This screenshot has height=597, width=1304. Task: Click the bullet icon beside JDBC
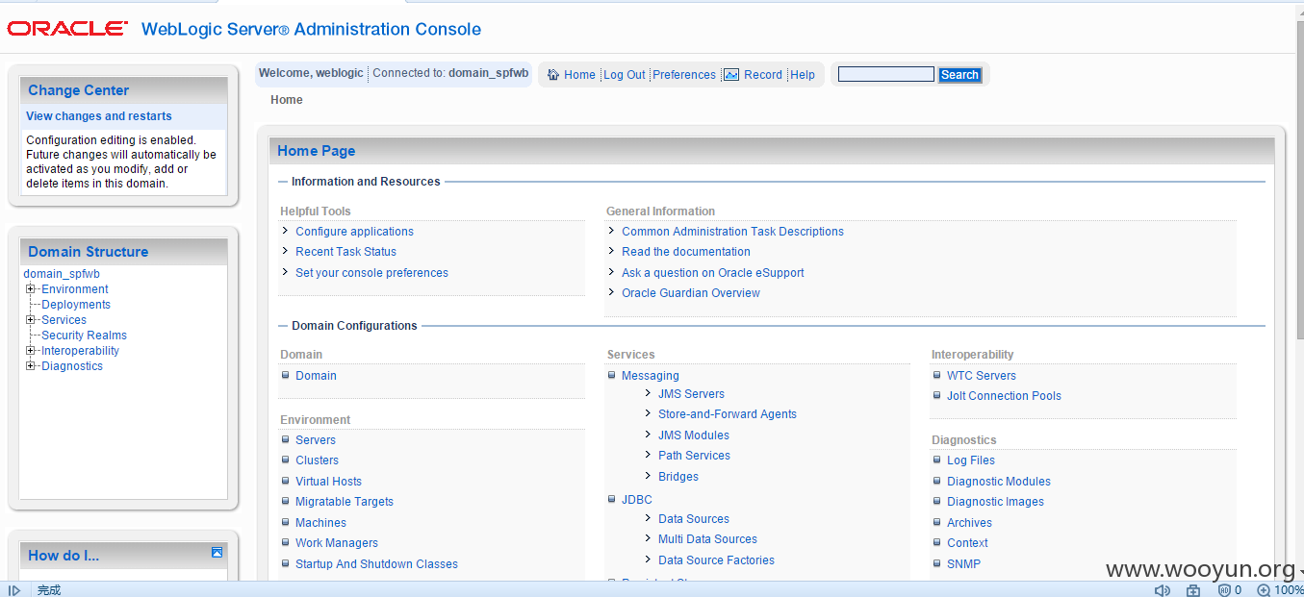612,499
